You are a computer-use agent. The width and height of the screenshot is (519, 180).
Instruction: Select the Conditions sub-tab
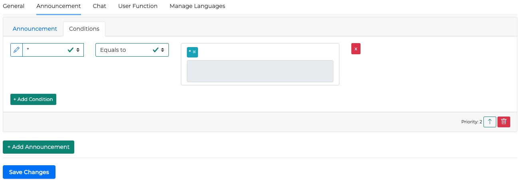[84, 29]
